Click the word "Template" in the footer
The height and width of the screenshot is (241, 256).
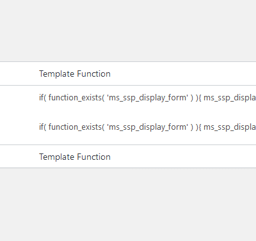point(57,157)
